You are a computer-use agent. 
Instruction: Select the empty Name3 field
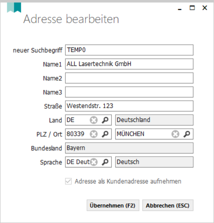pos(129,92)
